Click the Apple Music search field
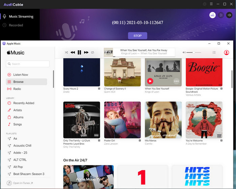The height and width of the screenshot is (189, 236). tap(28, 64)
